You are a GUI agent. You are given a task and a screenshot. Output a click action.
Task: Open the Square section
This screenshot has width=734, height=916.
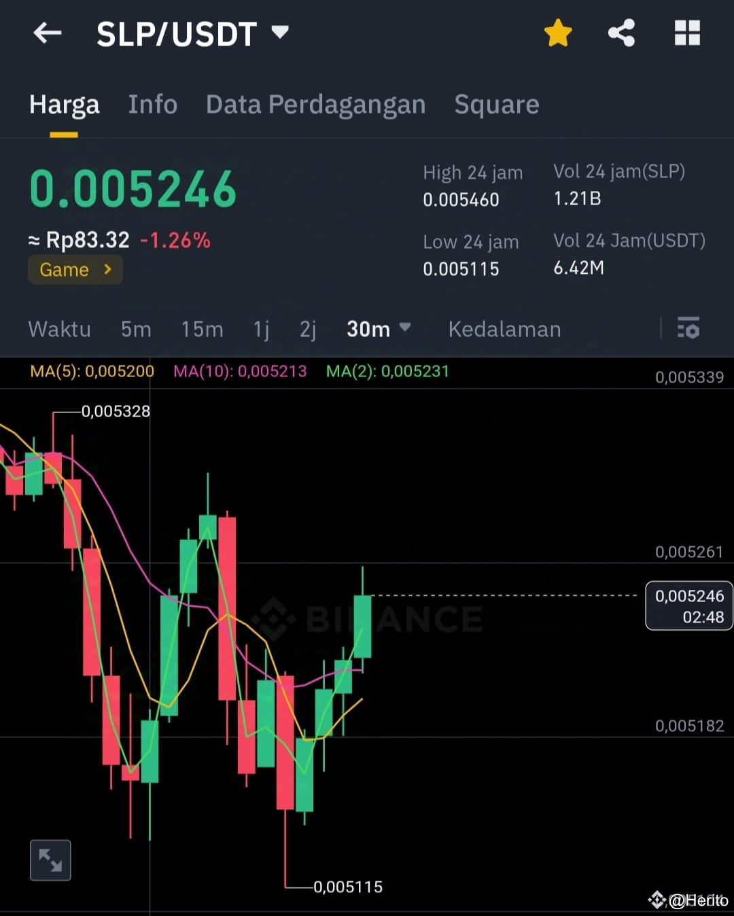[496, 104]
